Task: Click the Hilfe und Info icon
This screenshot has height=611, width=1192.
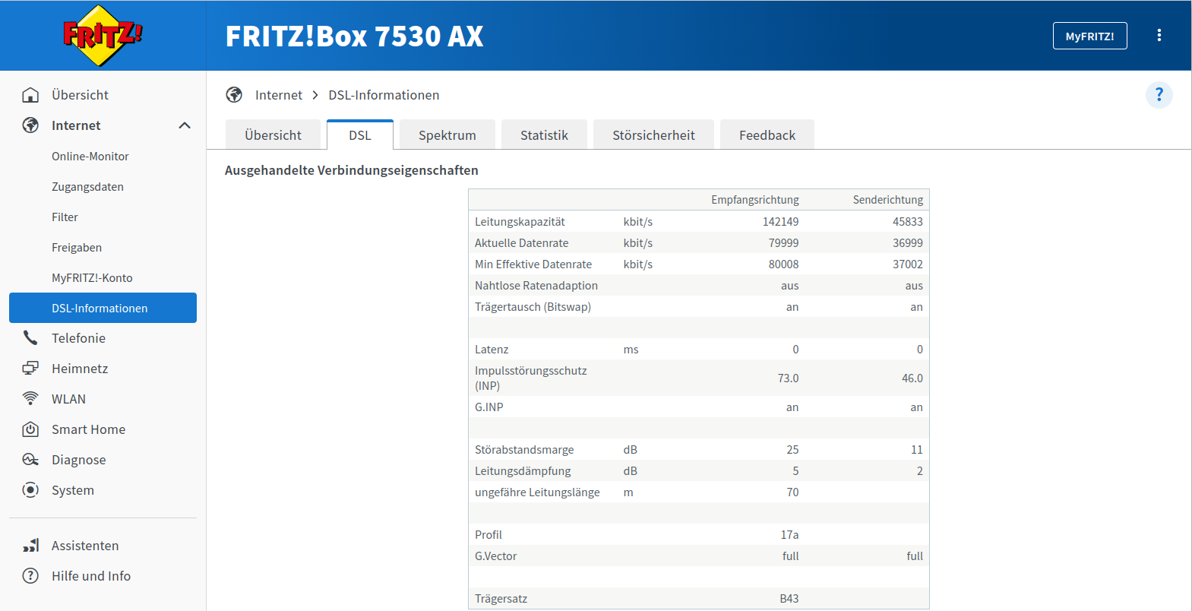Action: tap(30, 576)
